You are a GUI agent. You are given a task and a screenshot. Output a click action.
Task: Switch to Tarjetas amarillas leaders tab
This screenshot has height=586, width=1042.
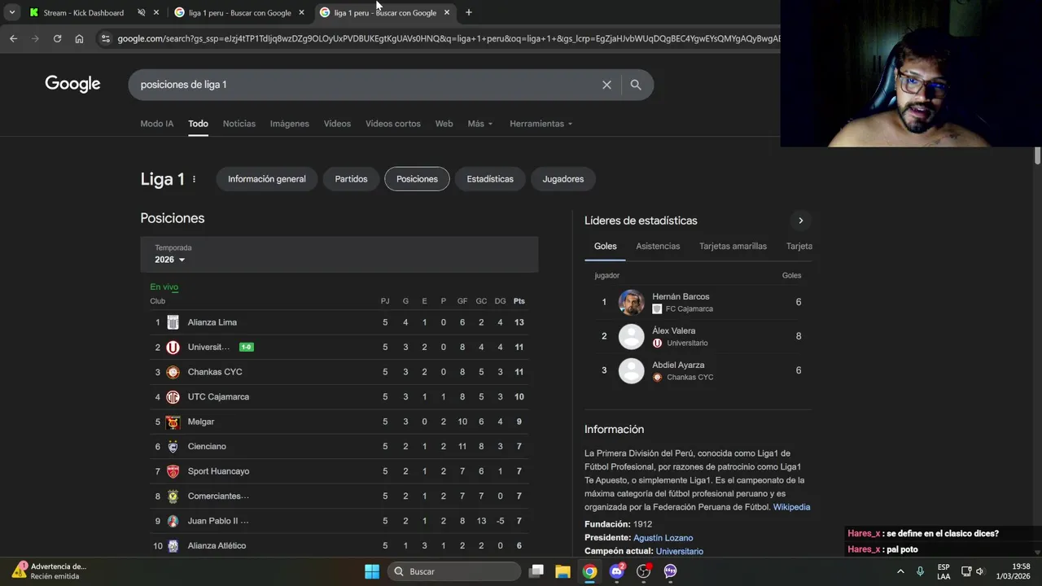point(733,246)
